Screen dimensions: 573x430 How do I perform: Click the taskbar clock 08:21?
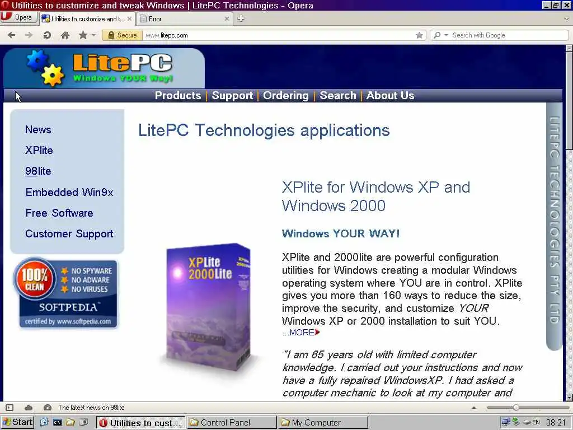tap(556, 422)
